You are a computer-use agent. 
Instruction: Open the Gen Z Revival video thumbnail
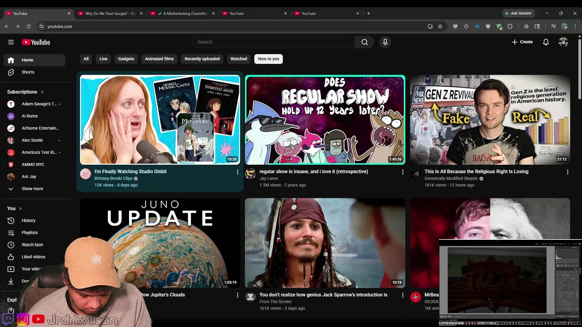(490, 120)
